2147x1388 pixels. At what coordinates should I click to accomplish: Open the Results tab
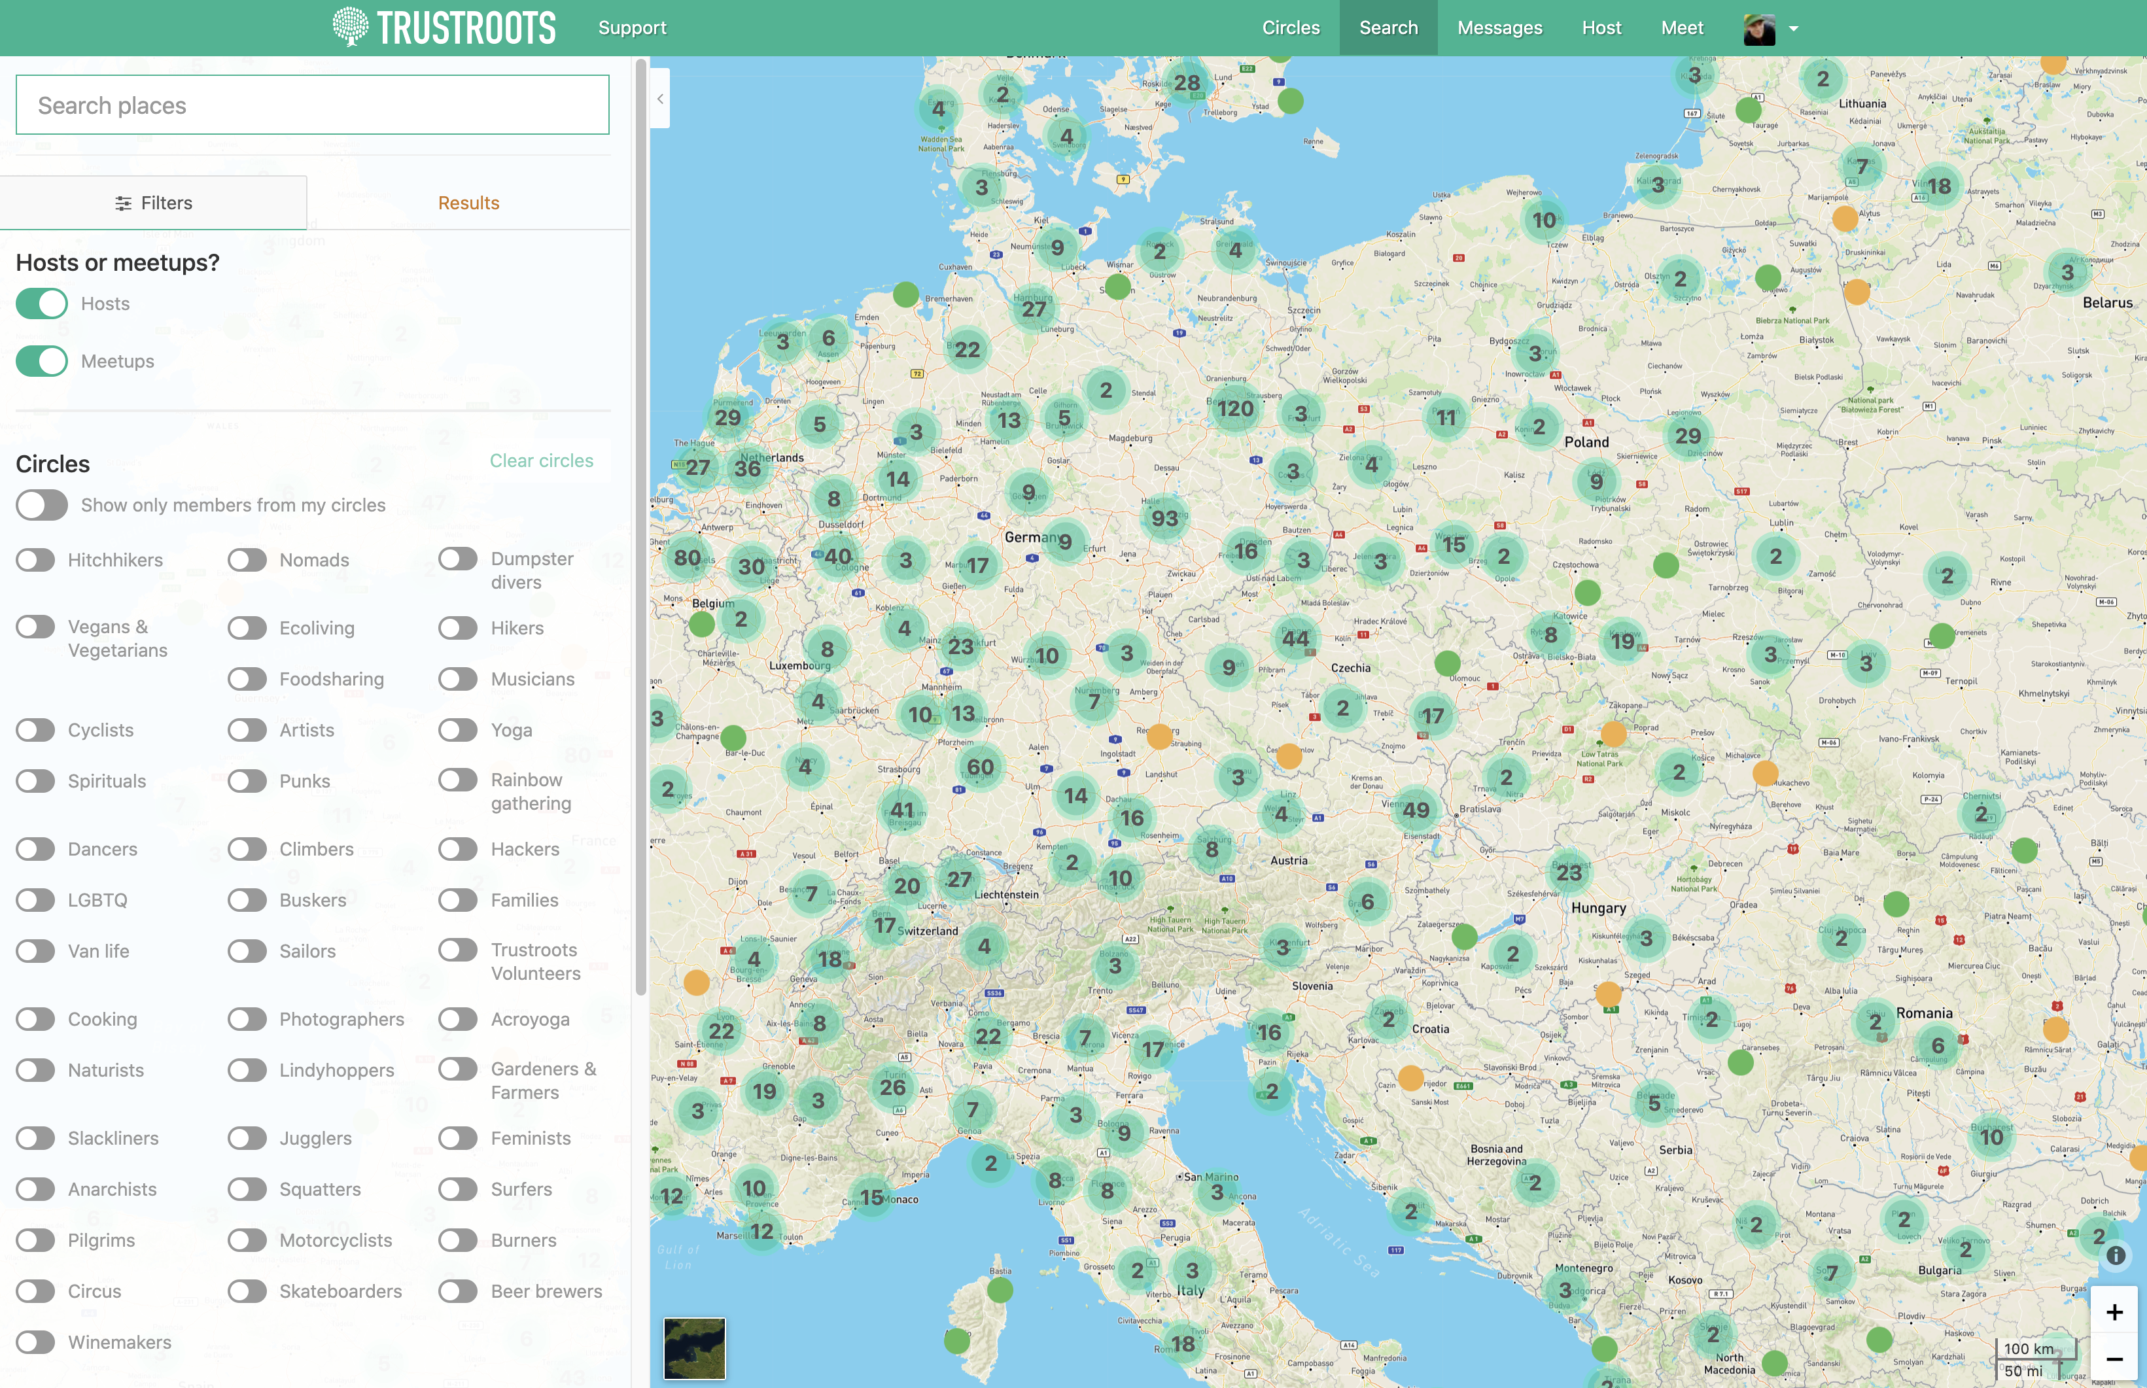(x=468, y=203)
